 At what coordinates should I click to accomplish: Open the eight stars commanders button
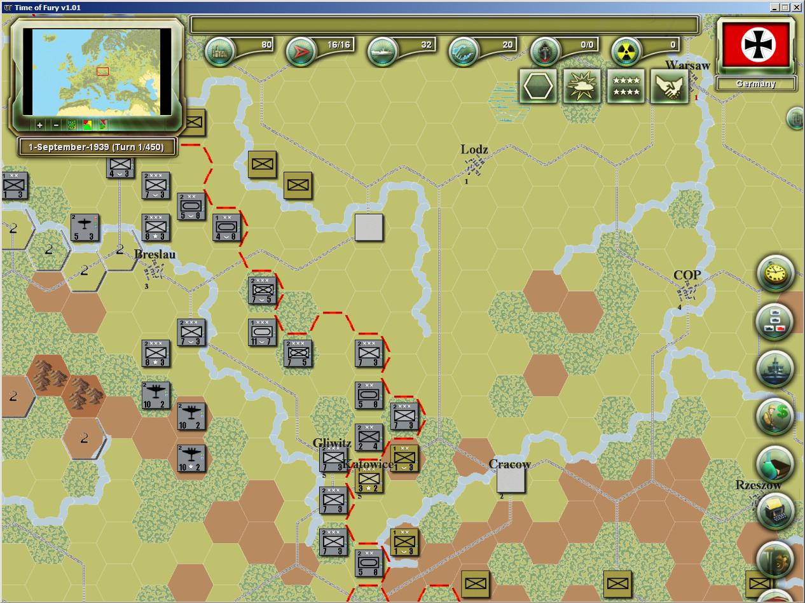pos(626,86)
